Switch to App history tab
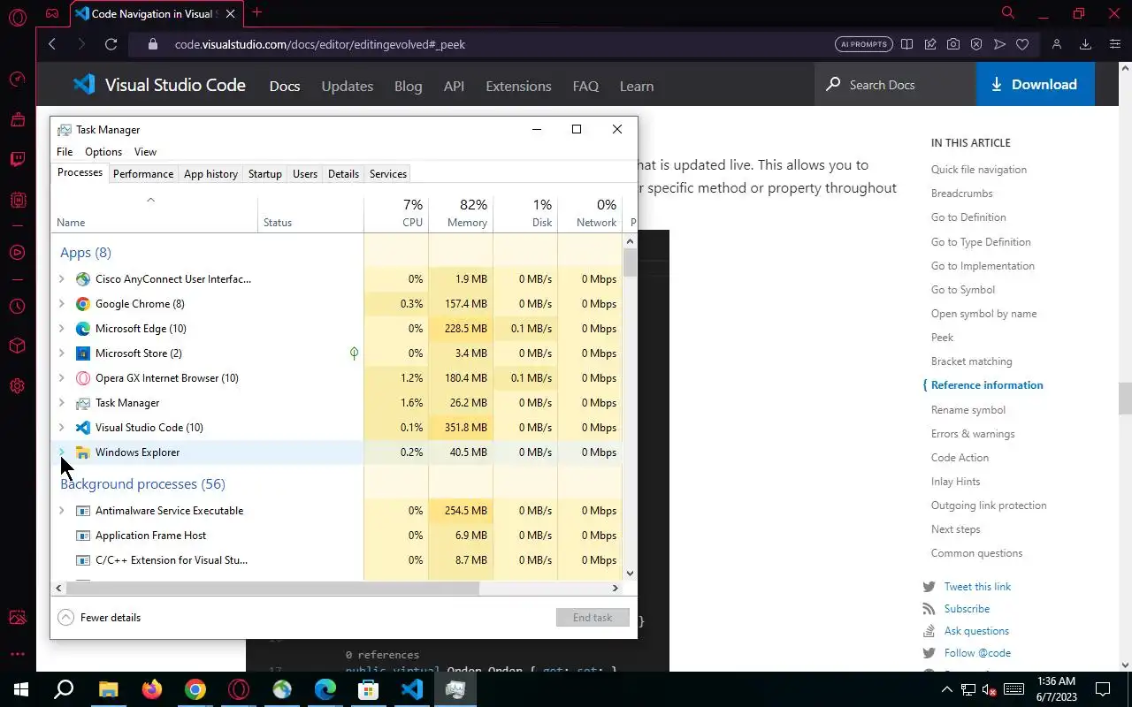 210,174
